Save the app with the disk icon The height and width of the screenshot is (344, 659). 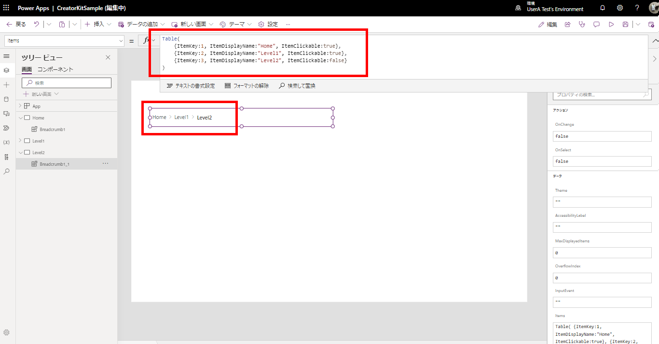click(625, 24)
